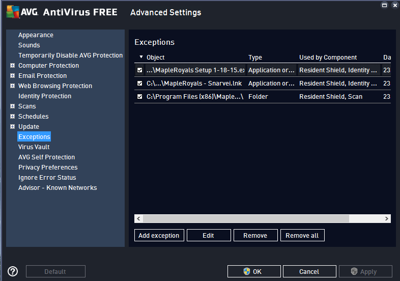Screen dimensions: 400x281
Task: Toggle the MapleRoyals - Snarvei.lnk exception checkbox
Action: (140, 83)
